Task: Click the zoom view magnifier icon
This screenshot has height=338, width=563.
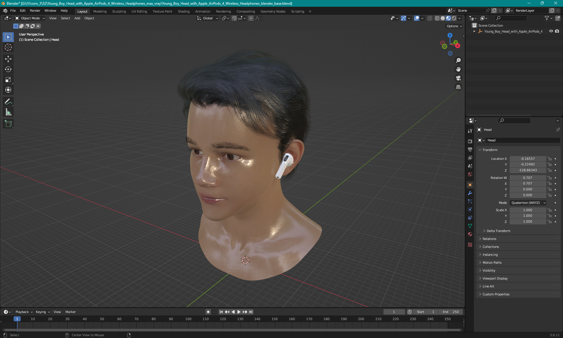Action: (x=458, y=60)
